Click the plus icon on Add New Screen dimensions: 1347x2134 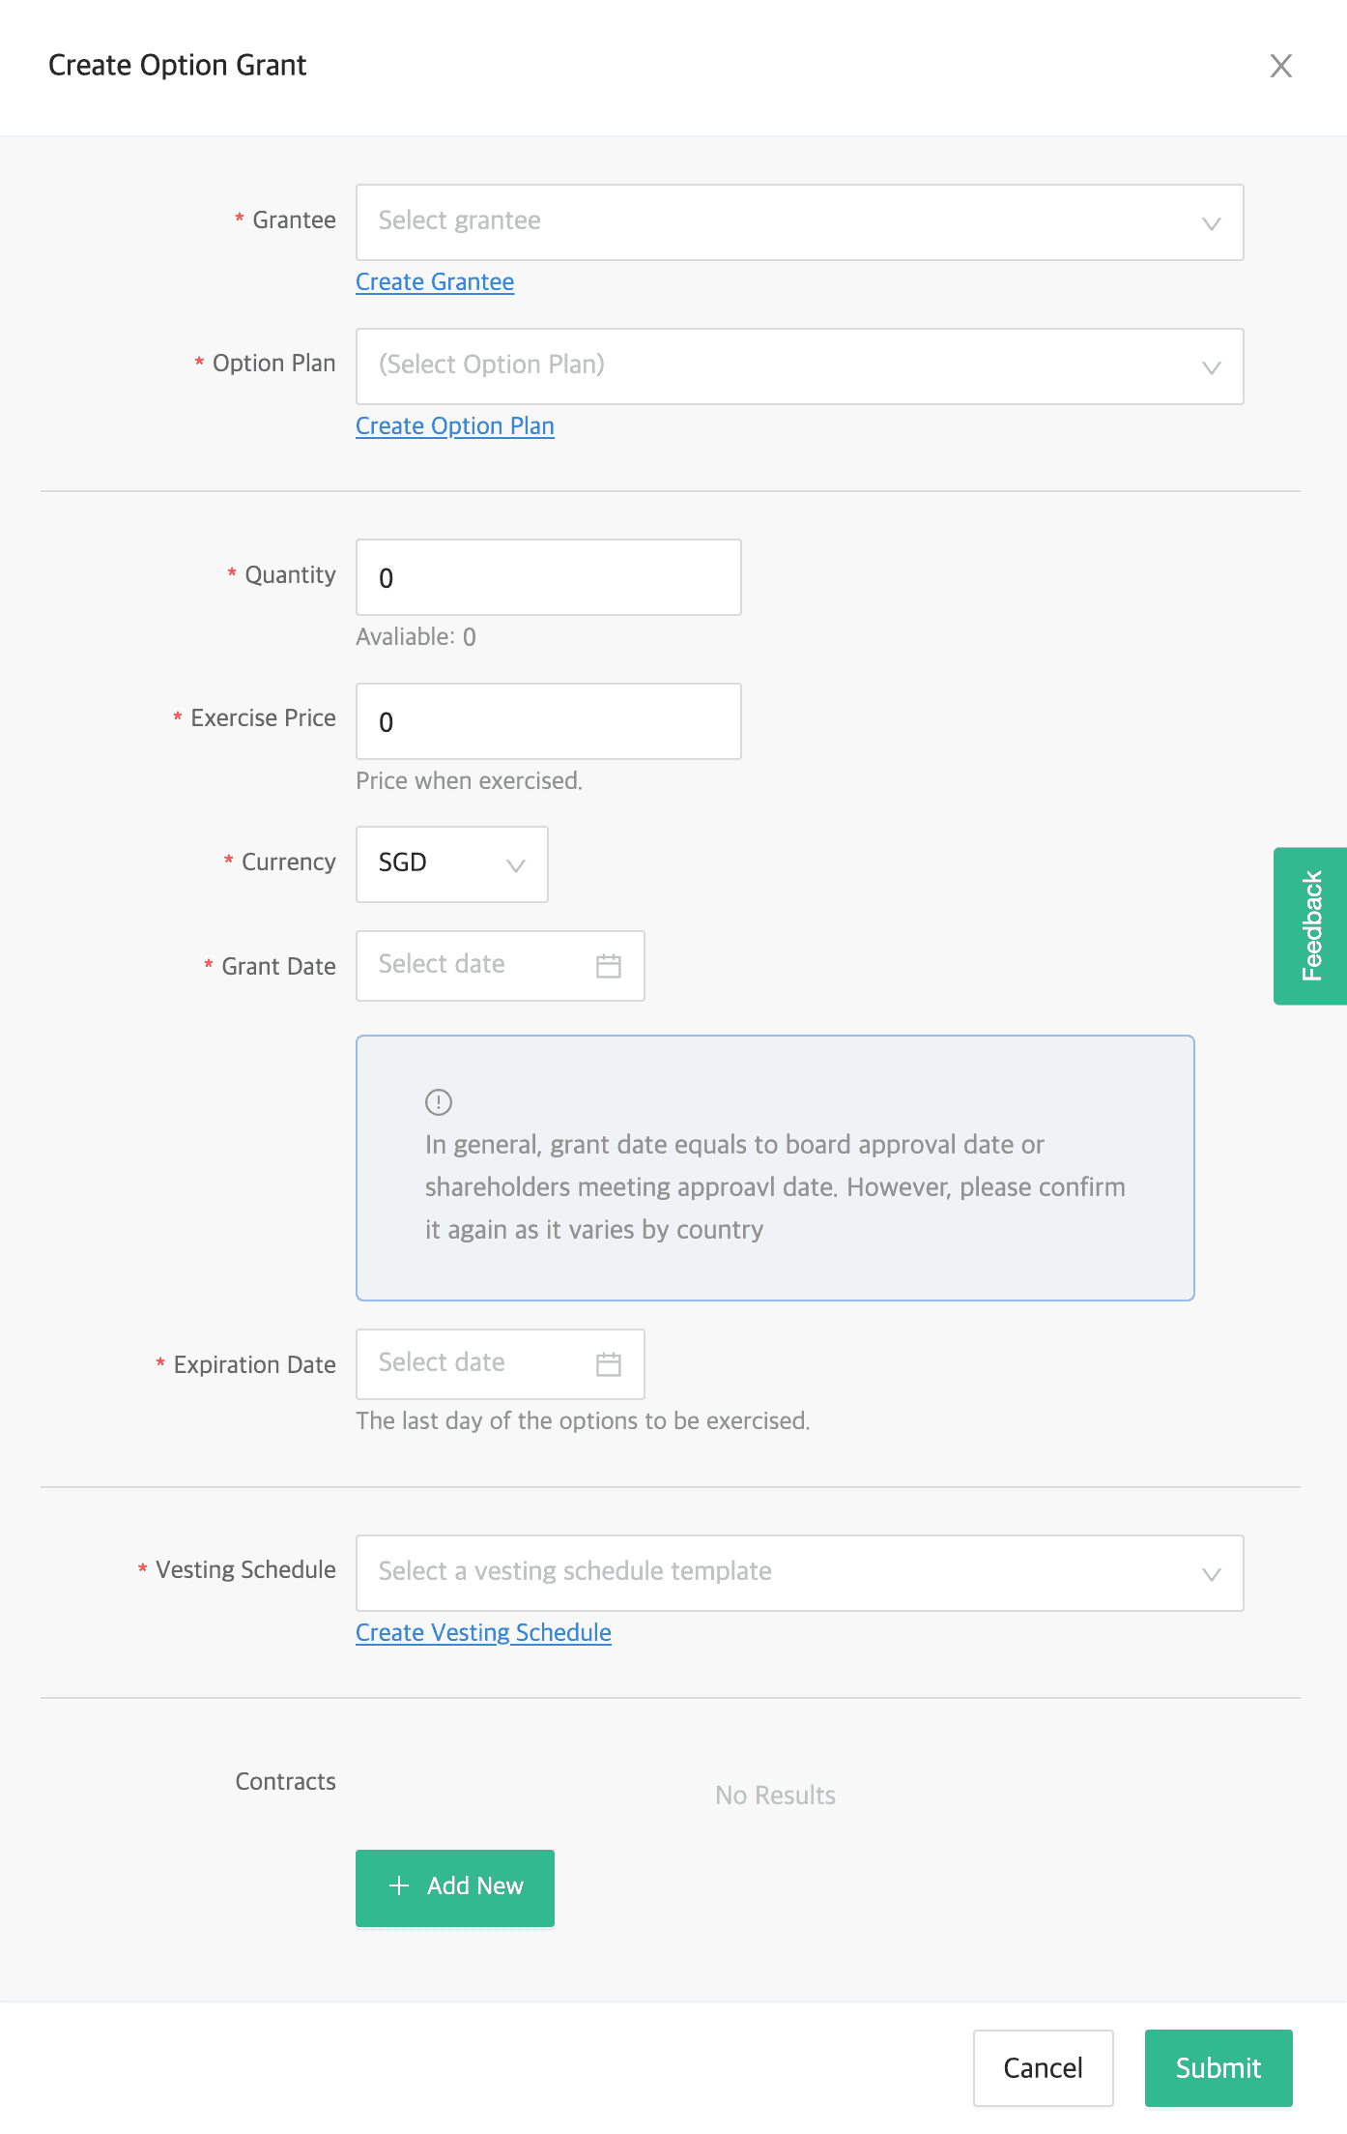399,1886
